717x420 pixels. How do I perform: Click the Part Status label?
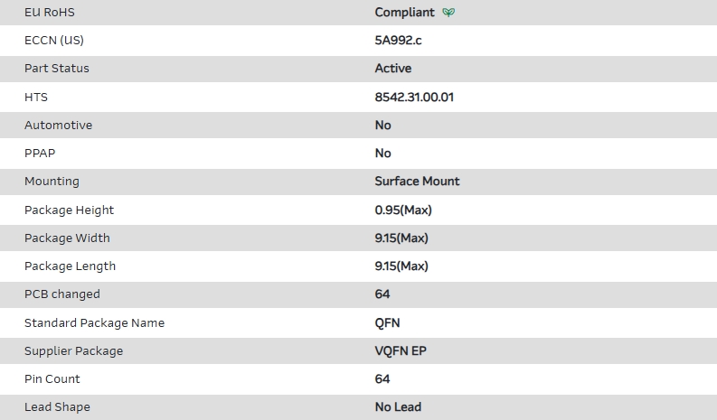57,69
